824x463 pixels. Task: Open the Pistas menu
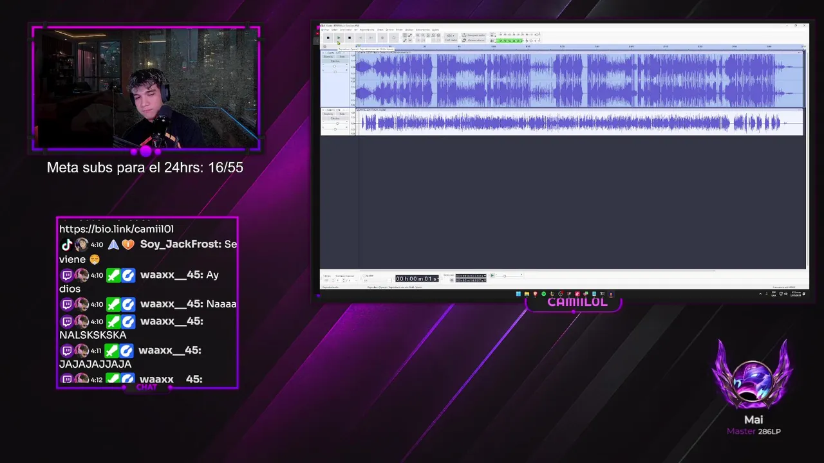point(380,30)
